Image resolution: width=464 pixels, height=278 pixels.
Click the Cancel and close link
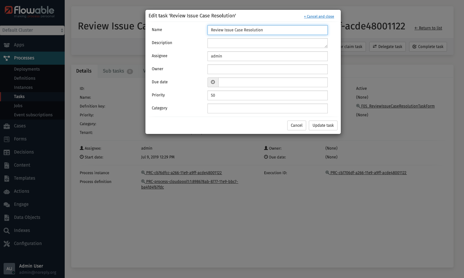coord(319,16)
